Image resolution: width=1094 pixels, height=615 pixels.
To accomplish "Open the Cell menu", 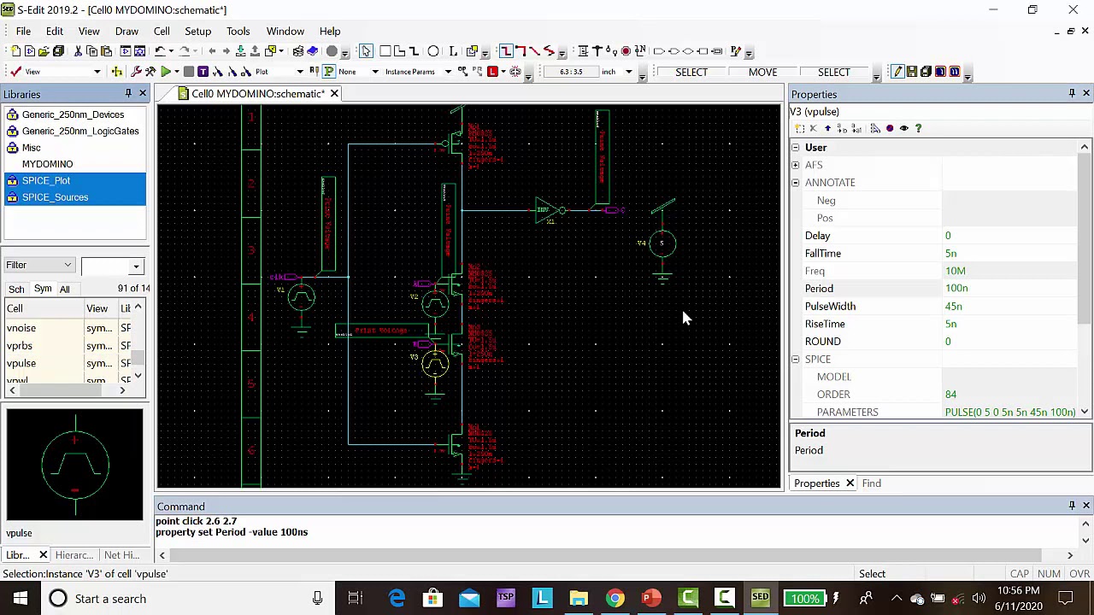I will tap(162, 31).
